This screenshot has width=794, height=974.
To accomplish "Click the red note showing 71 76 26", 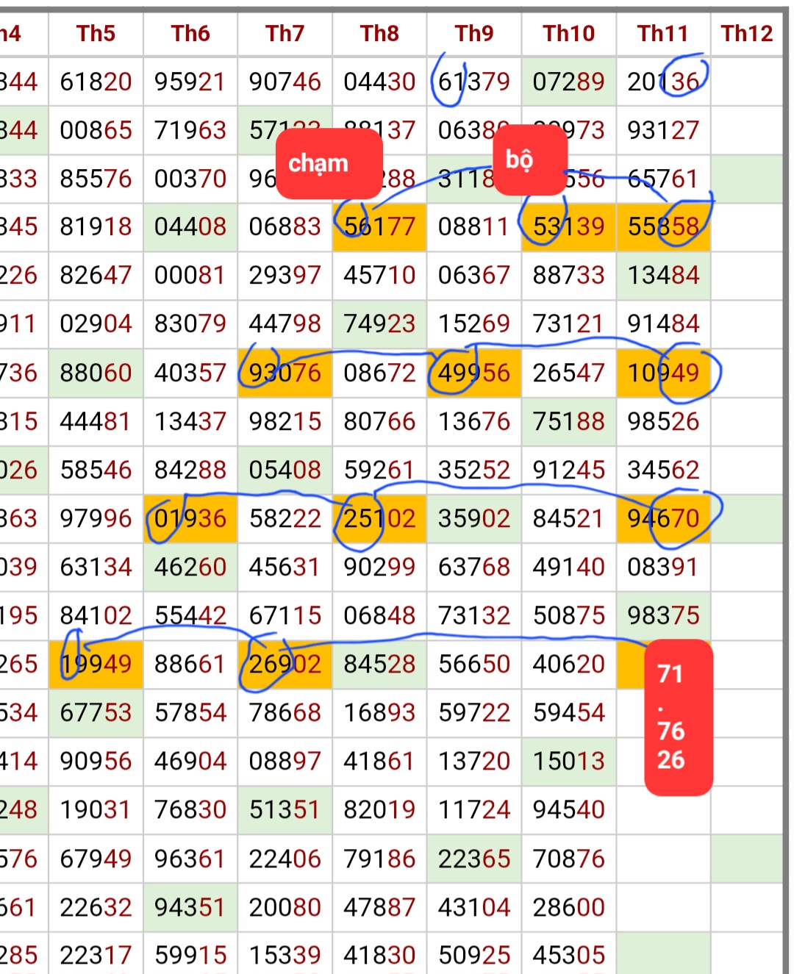I will tap(678, 717).
